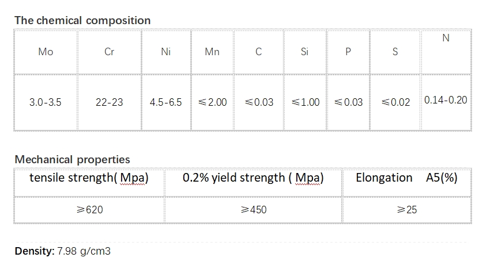Click the ≤1.00 silicon value cell
The width and height of the screenshot is (494, 269).
click(305, 102)
